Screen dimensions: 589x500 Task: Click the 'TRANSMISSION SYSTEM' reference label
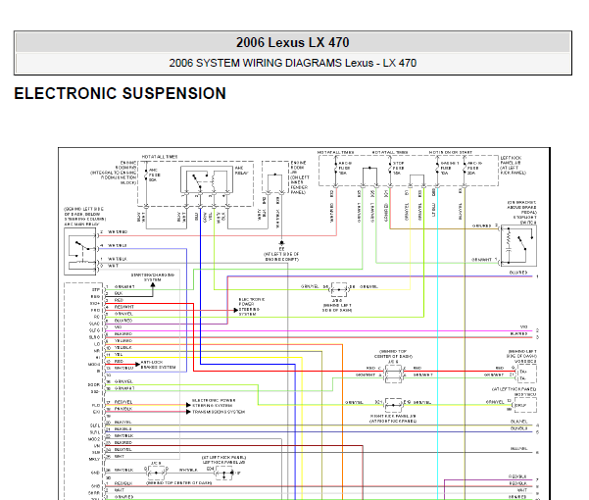coord(219,412)
